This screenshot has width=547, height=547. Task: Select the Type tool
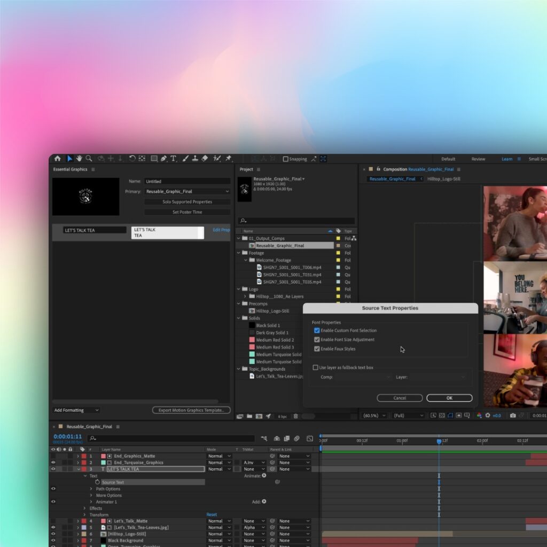[x=174, y=159]
